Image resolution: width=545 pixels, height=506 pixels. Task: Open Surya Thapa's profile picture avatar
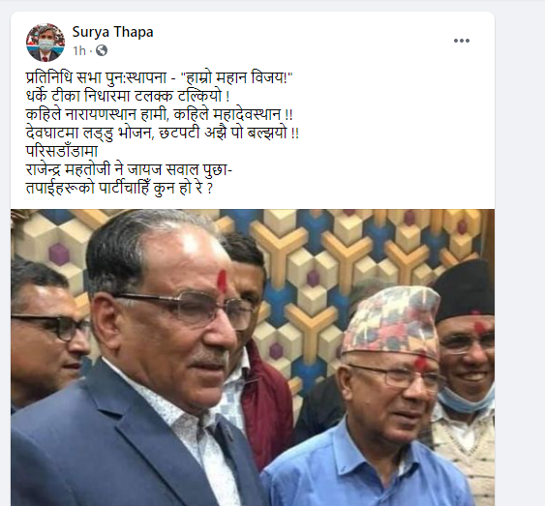pyautogui.click(x=45, y=42)
